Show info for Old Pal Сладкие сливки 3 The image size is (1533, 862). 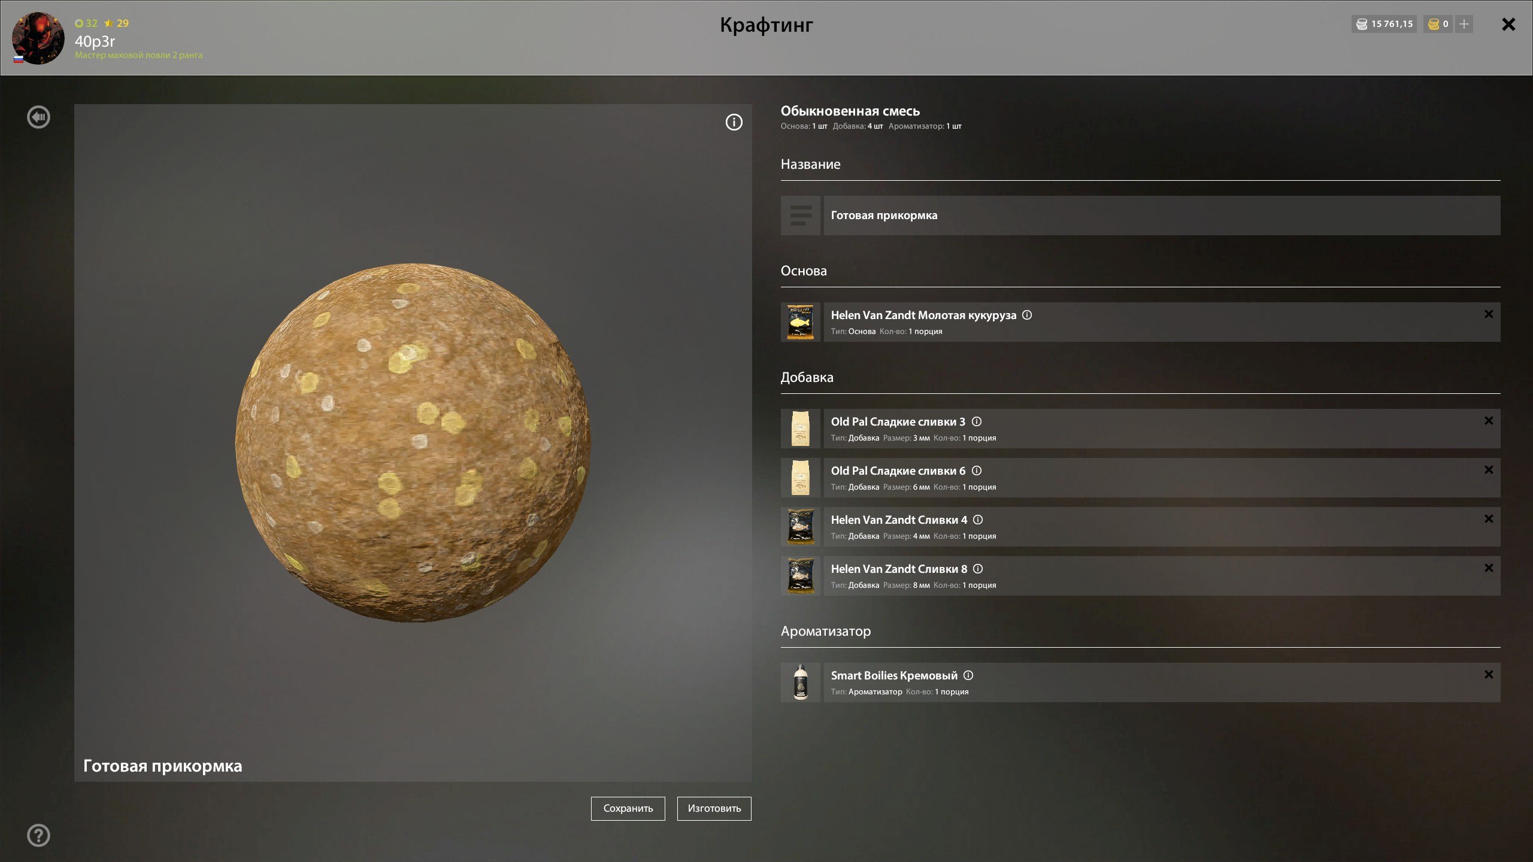[x=977, y=421]
